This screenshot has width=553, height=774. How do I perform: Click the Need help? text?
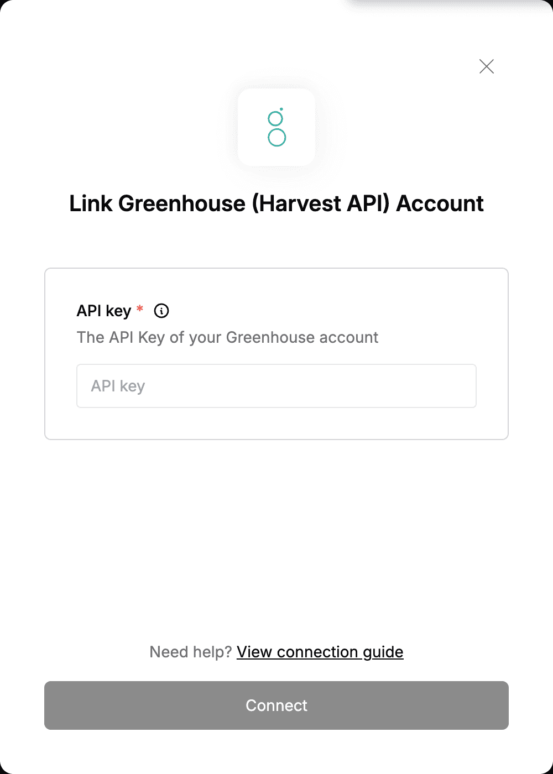(x=190, y=652)
